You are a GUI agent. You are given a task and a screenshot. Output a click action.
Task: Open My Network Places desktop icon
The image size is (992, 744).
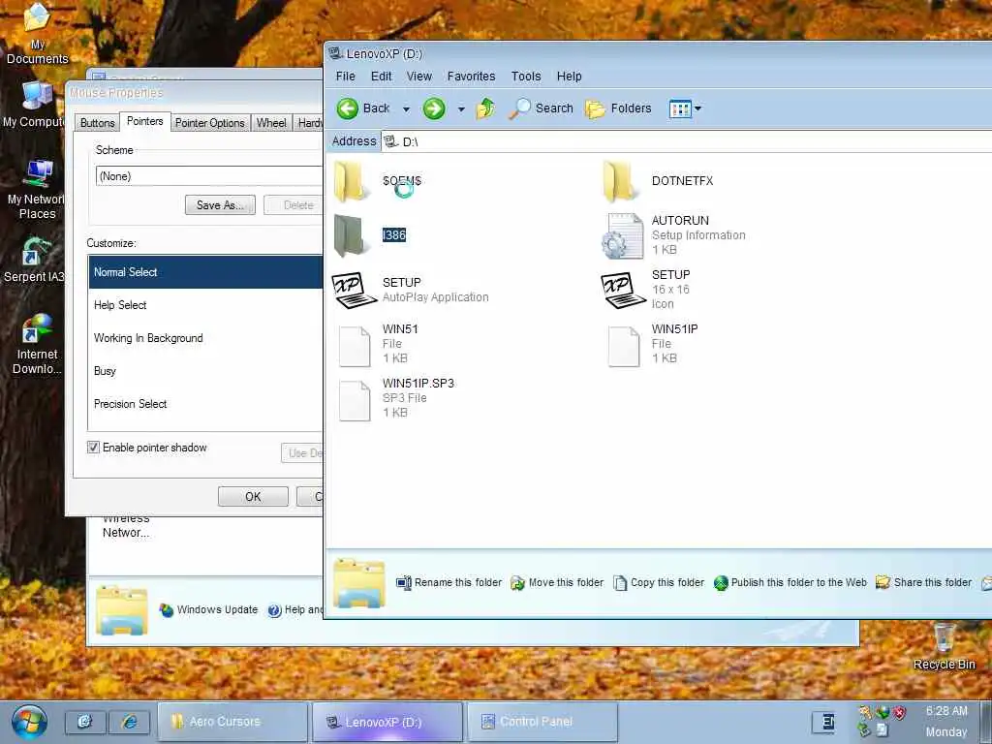pos(36,189)
